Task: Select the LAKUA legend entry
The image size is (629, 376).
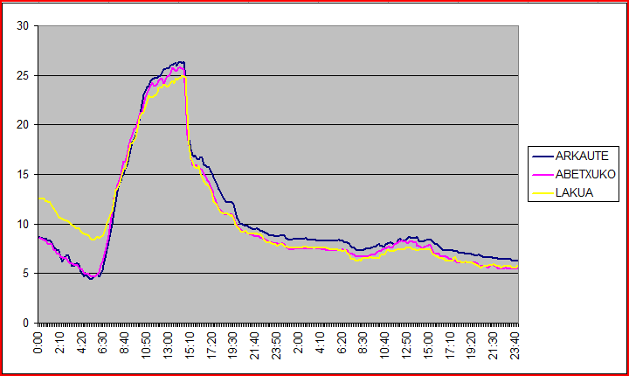Action: click(563, 193)
